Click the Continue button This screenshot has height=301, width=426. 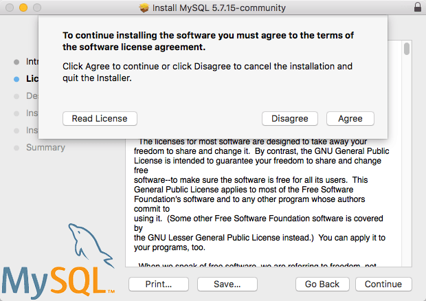[383, 284]
